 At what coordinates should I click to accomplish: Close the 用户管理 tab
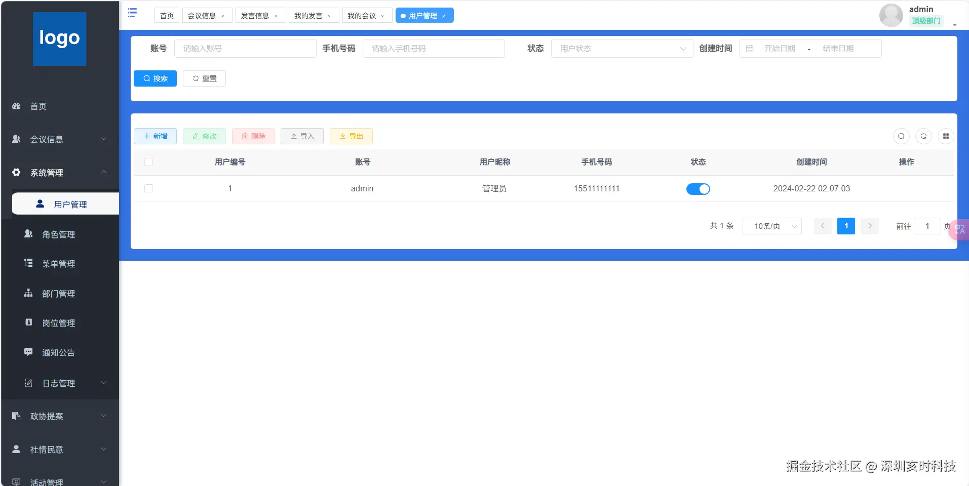[444, 16]
